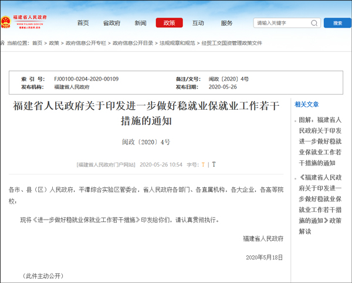Click the timestamp 2020-05-26 10:54

161,164
